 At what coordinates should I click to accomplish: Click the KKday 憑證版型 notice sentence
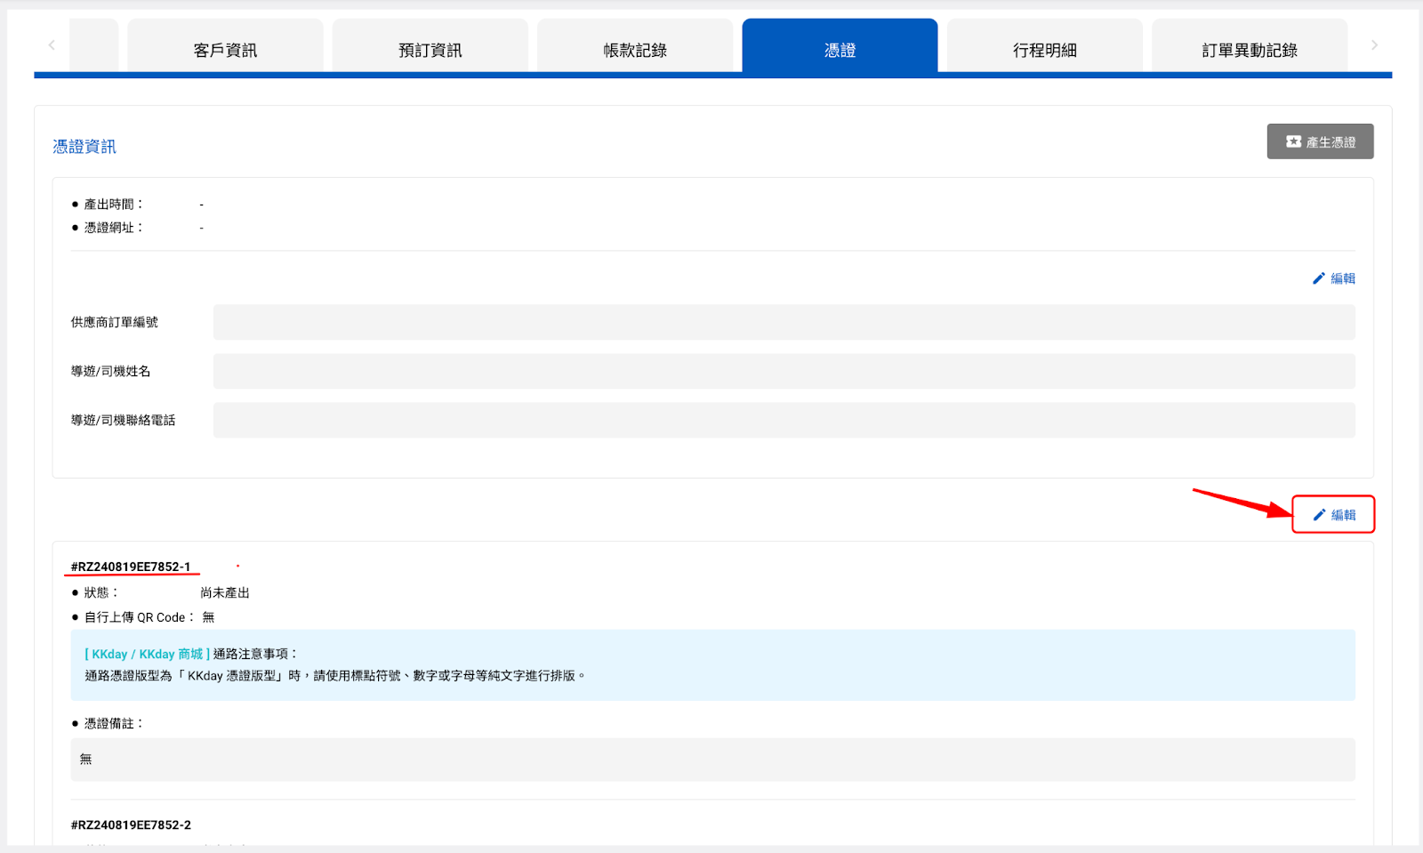(336, 676)
